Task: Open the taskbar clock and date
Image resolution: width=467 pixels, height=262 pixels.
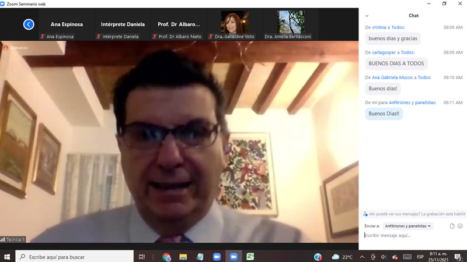Action: (438, 257)
